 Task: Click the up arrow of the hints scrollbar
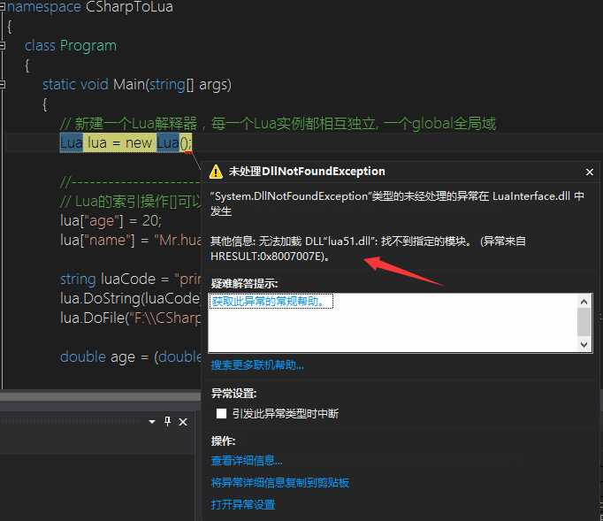(584, 302)
